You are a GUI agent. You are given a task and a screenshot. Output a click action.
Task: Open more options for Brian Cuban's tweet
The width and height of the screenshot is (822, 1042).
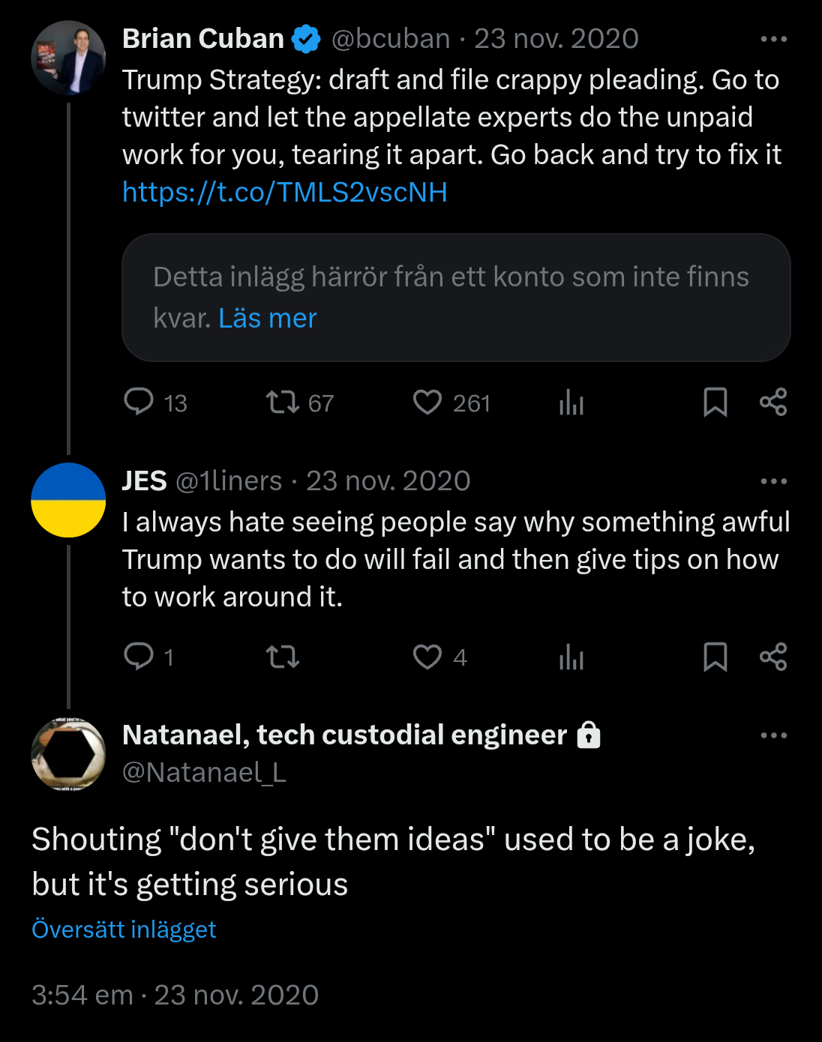click(x=773, y=39)
